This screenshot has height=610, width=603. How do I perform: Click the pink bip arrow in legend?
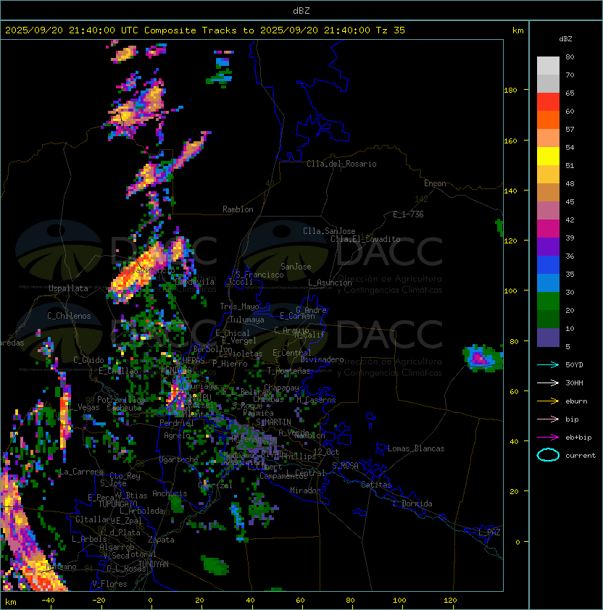pos(548,419)
